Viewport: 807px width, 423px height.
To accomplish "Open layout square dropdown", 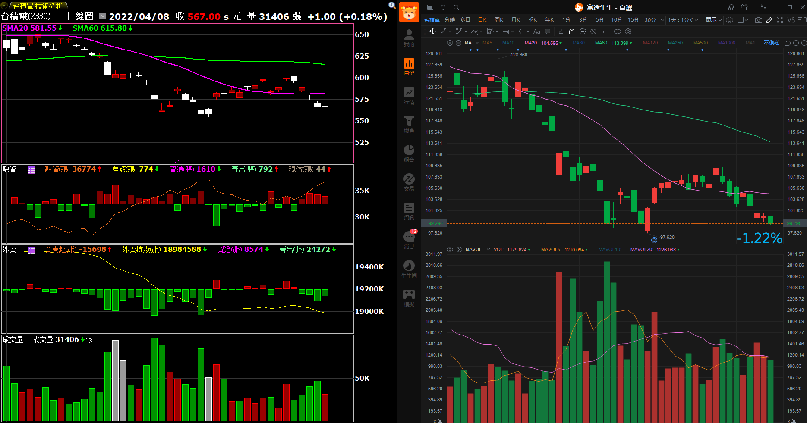I will click(743, 20).
